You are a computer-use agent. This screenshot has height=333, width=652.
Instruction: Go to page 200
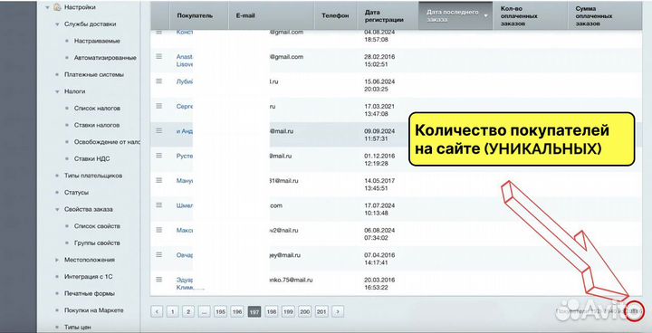click(x=305, y=311)
